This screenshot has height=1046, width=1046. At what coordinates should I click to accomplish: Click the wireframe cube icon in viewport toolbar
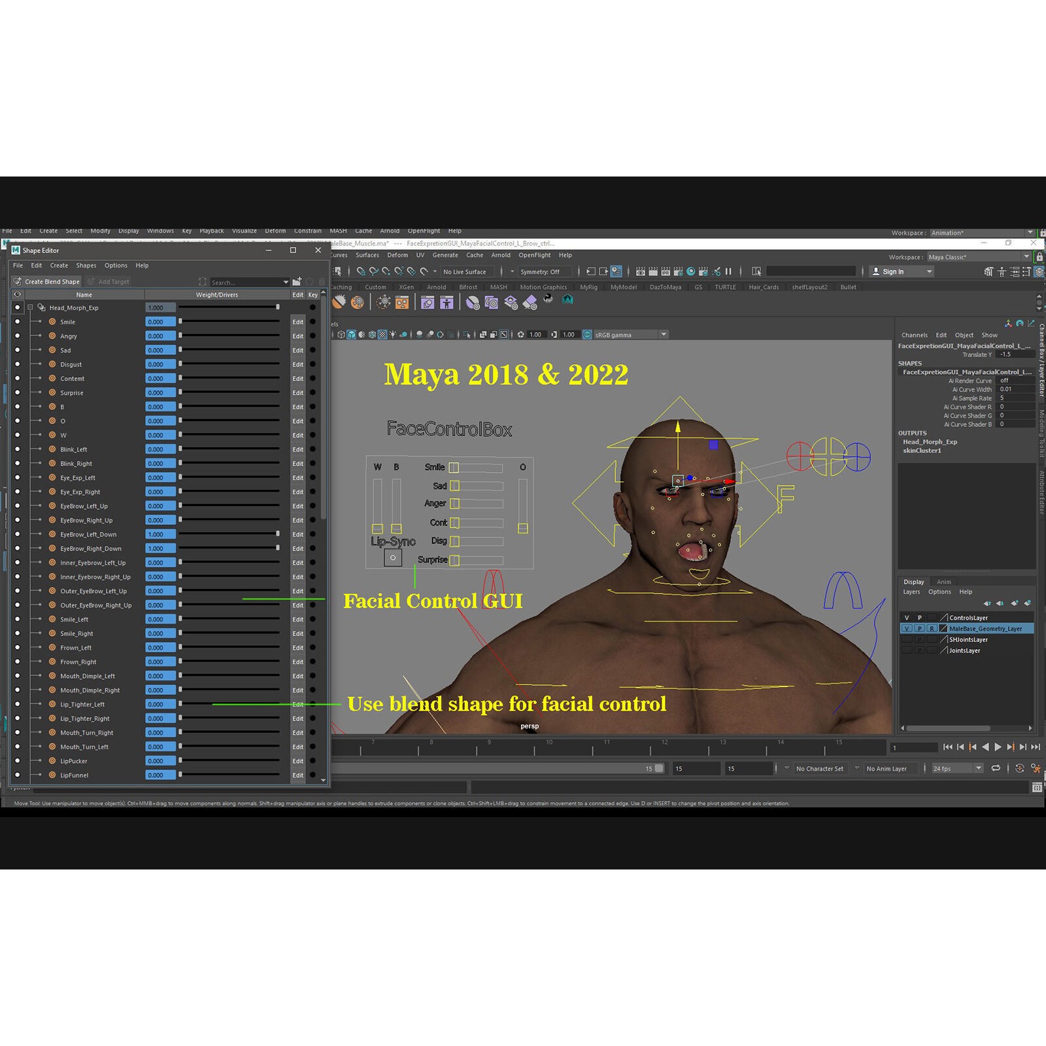point(341,335)
